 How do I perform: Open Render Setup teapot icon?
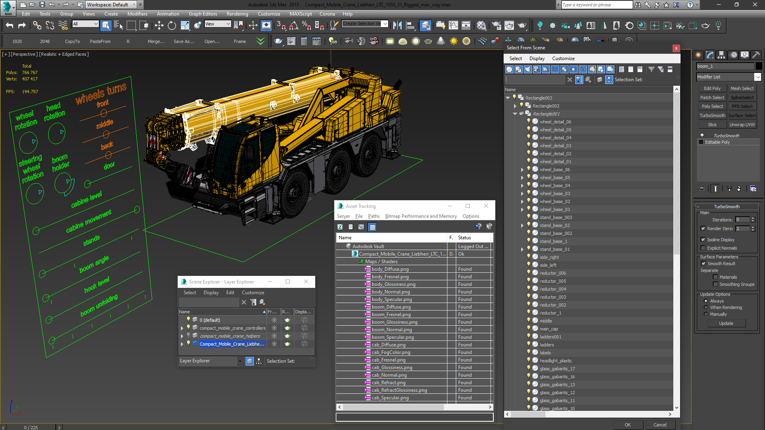coord(496,26)
